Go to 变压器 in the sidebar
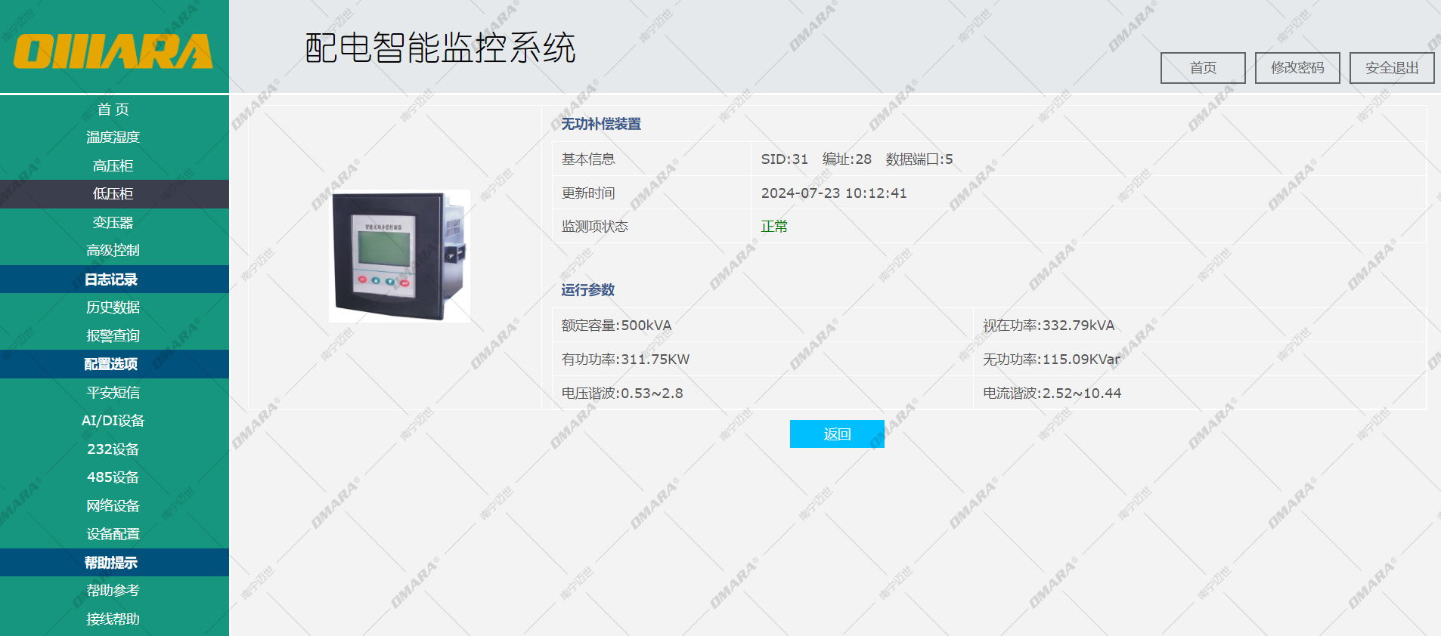 pyautogui.click(x=113, y=223)
